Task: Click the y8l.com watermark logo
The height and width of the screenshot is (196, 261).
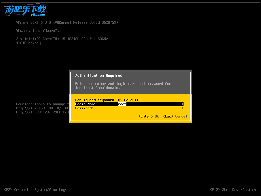Action: tap(25, 11)
